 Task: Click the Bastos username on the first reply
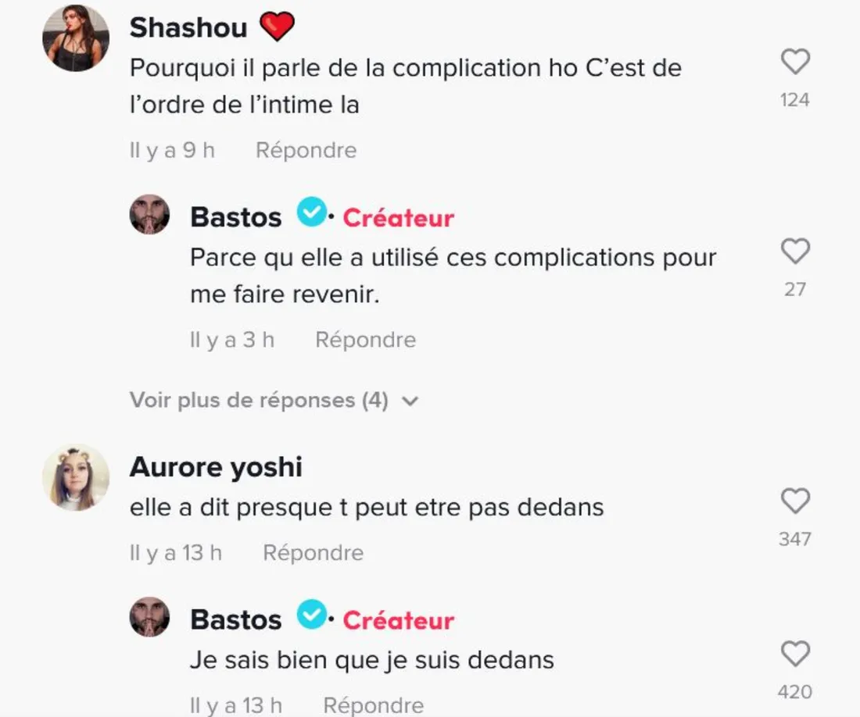[235, 217]
